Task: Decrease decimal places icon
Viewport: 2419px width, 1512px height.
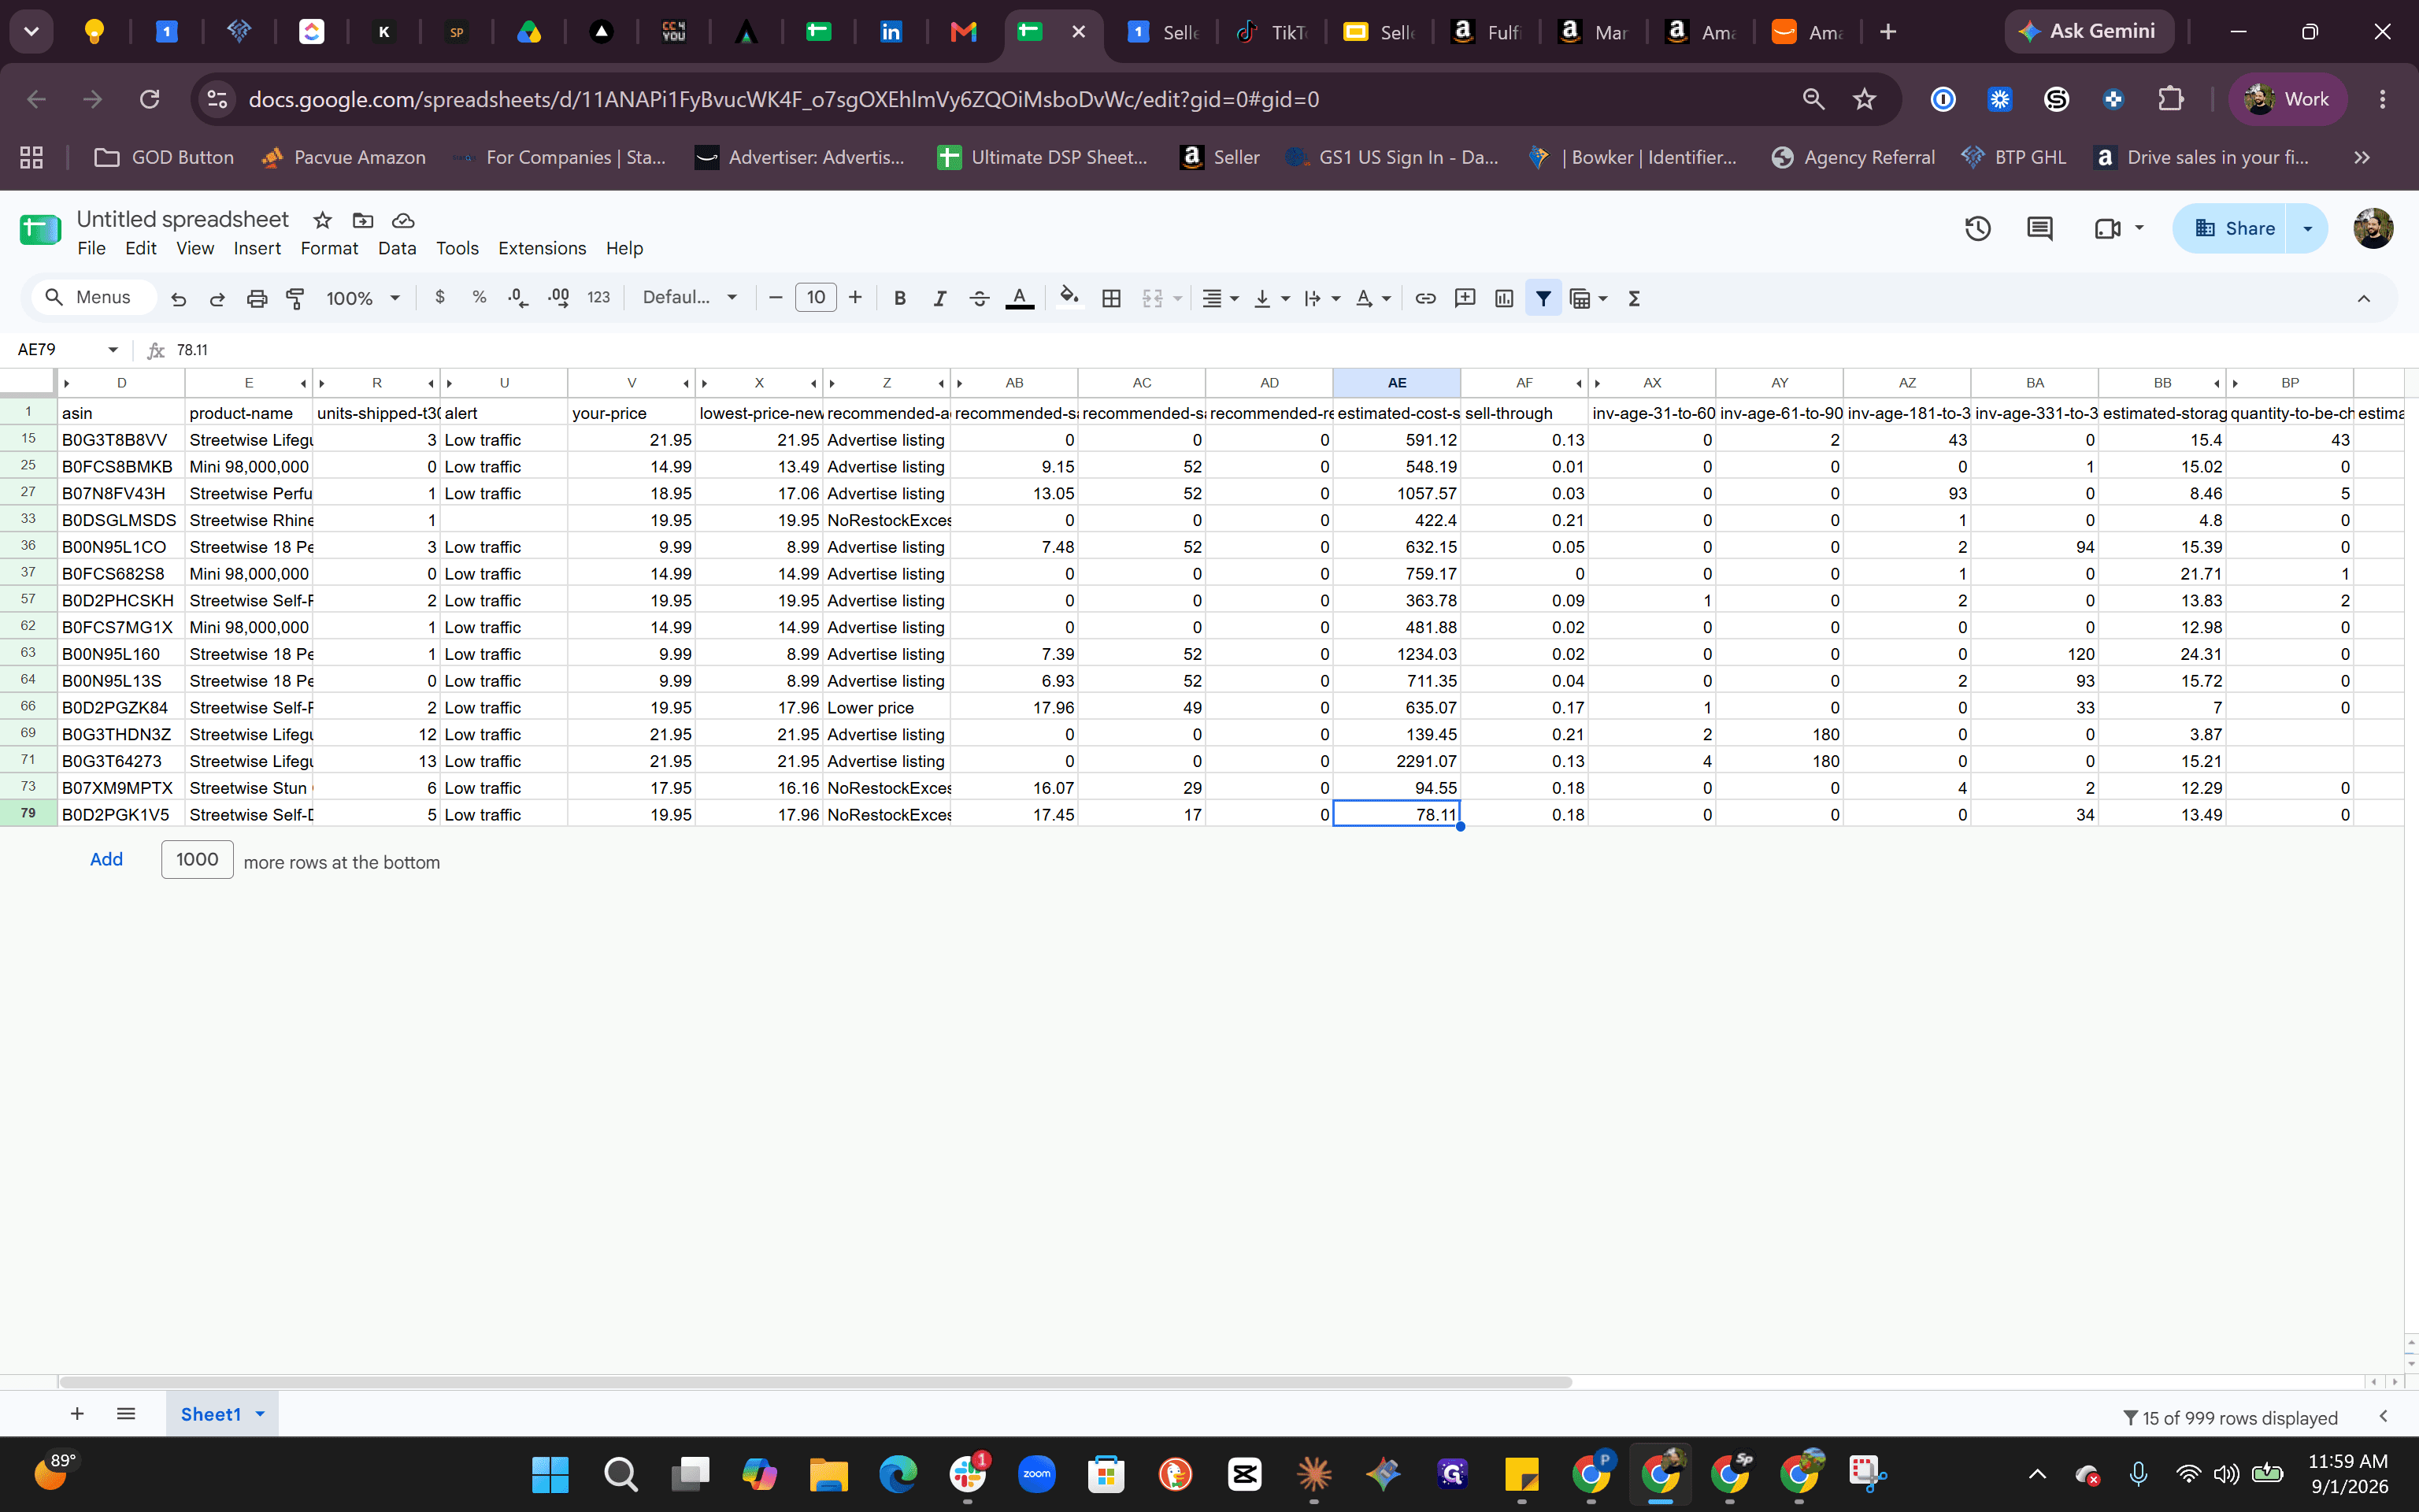Action: (x=518, y=298)
